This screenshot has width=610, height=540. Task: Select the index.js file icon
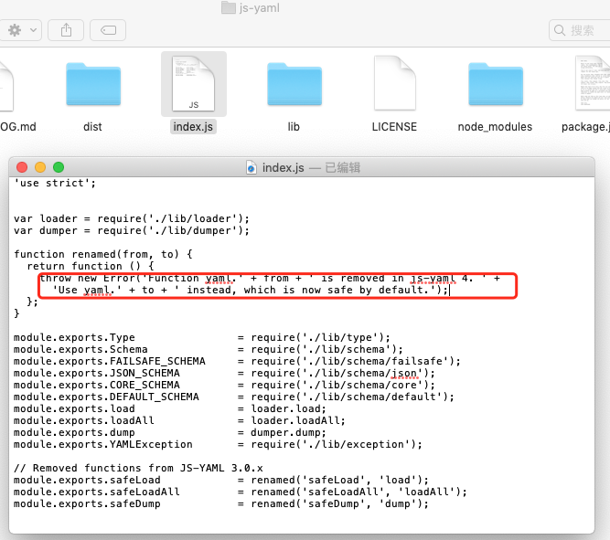tap(193, 83)
